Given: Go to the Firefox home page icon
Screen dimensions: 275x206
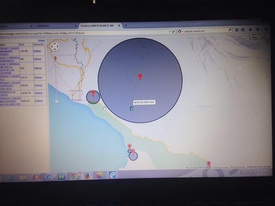Looking at the screenshot, I should 257,30.
